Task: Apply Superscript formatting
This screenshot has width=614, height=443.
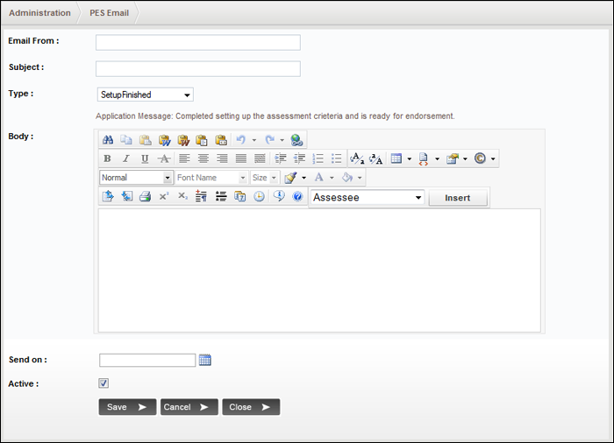Action: 164,196
